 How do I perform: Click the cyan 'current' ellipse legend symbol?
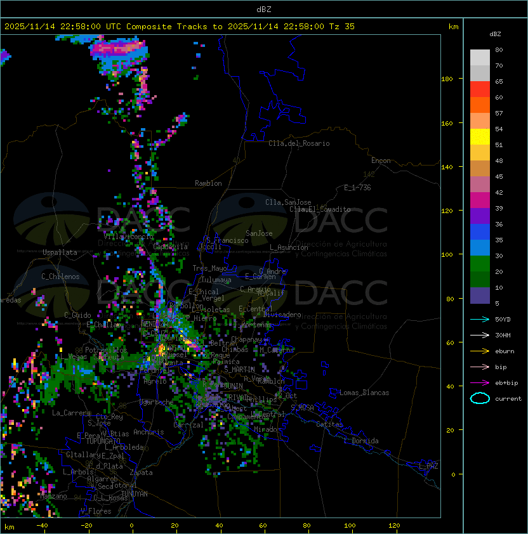480,398
